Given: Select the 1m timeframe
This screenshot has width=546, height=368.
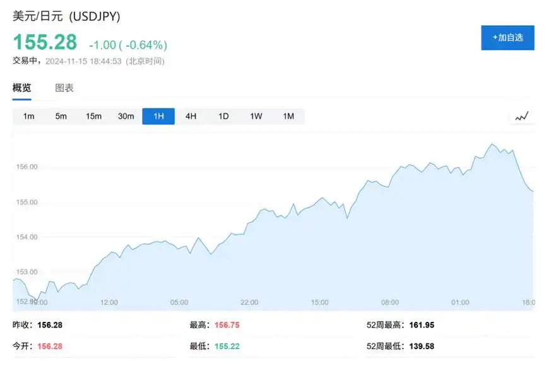Looking at the screenshot, I should (28, 116).
